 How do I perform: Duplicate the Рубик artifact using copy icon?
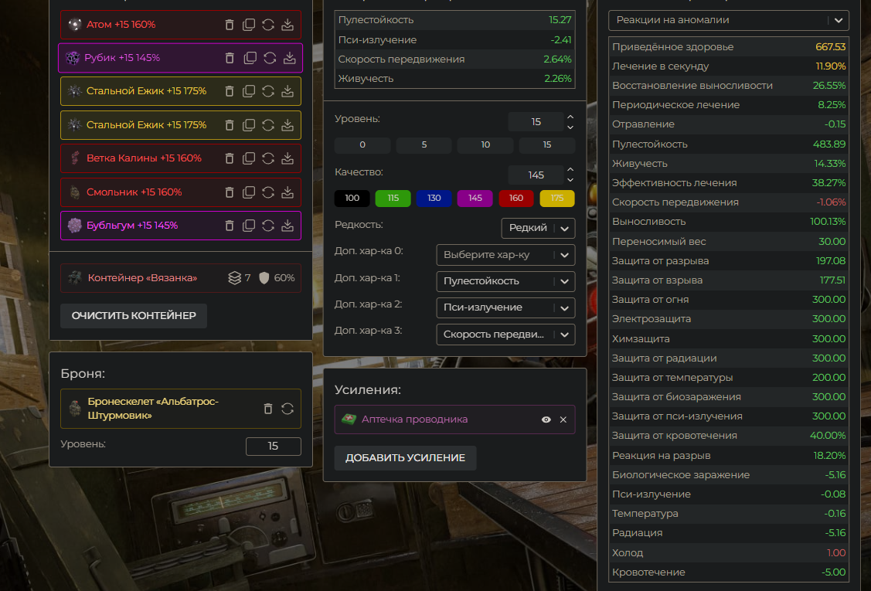pos(250,58)
